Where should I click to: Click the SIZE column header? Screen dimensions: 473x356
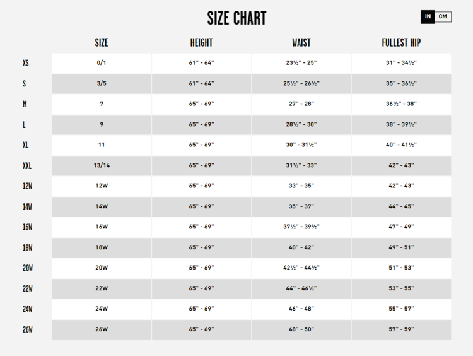tap(102, 43)
